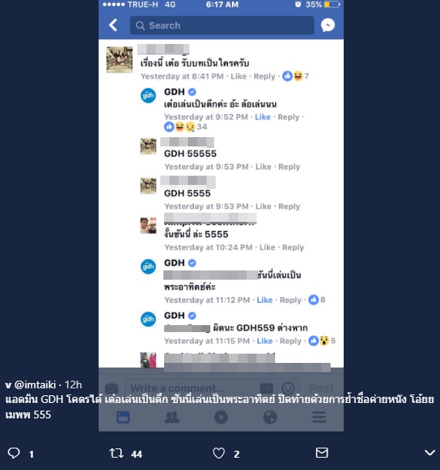Open Messenger icon in top bar
This screenshot has width=440, height=470.
click(328, 25)
